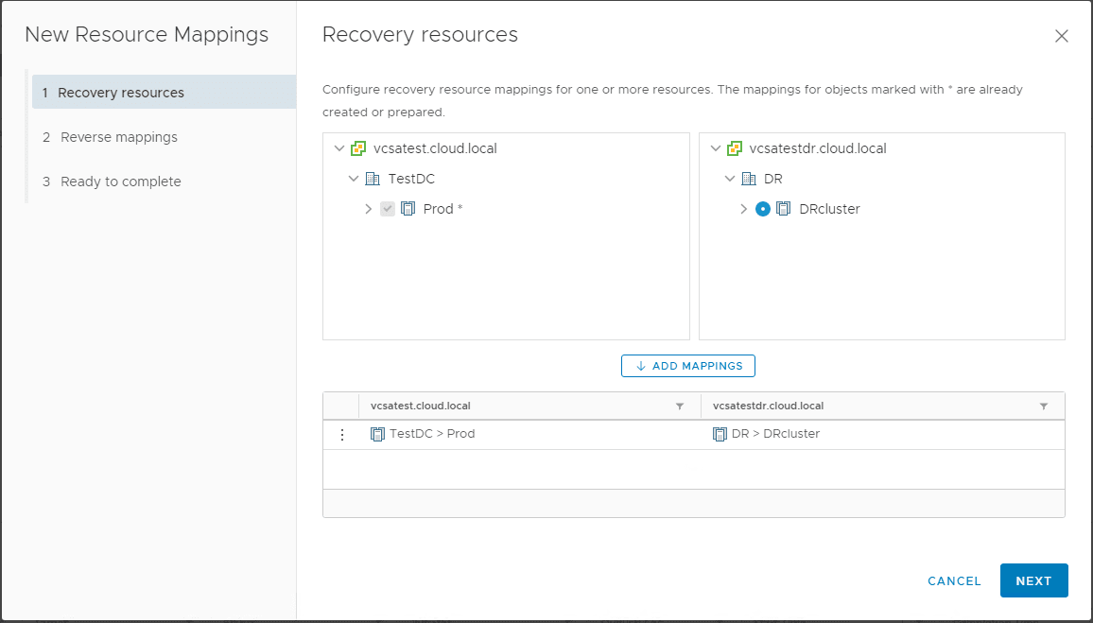Open the ellipsis menu on mapping row
Viewport: 1093px width, 623px height.
[x=341, y=434]
